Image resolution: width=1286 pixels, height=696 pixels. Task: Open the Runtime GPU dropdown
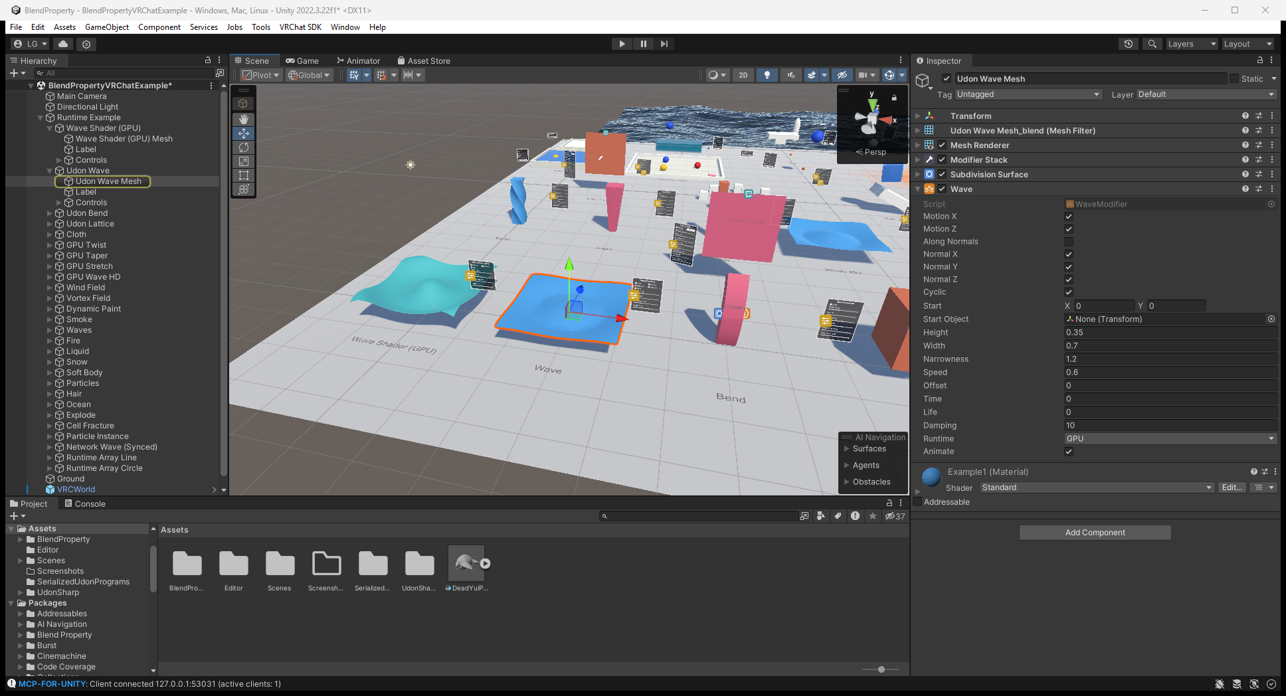tap(1170, 438)
